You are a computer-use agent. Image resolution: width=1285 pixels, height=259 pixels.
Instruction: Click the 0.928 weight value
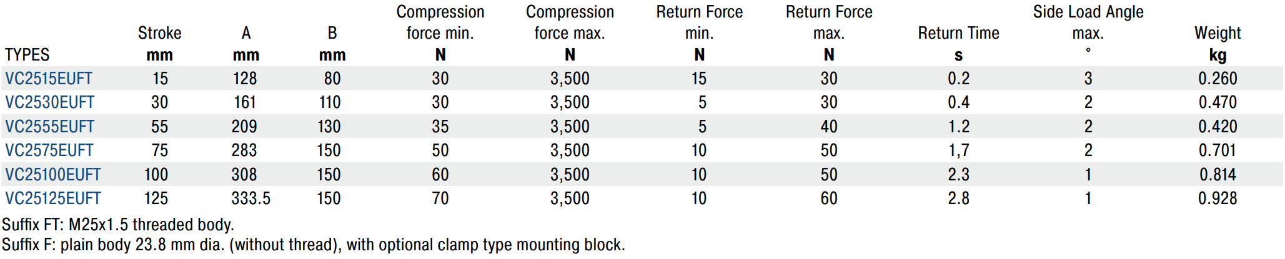point(1218,198)
